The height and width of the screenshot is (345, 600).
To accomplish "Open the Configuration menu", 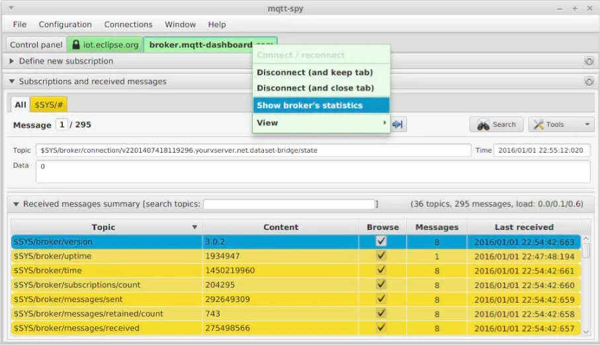I will tap(65, 24).
